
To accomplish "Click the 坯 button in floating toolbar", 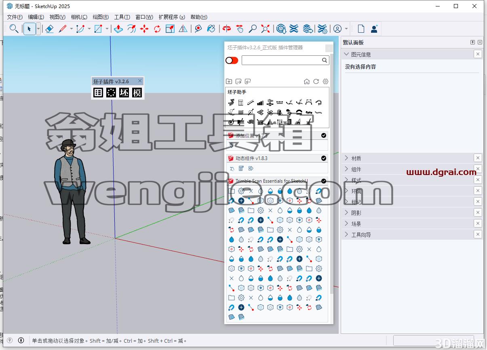I will tap(124, 93).
